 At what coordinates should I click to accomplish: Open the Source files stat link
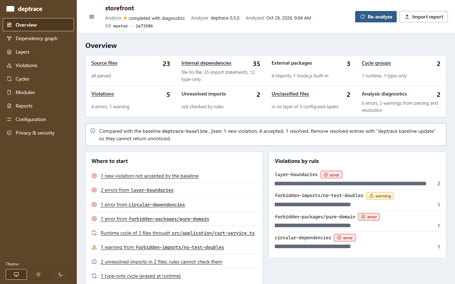click(104, 63)
